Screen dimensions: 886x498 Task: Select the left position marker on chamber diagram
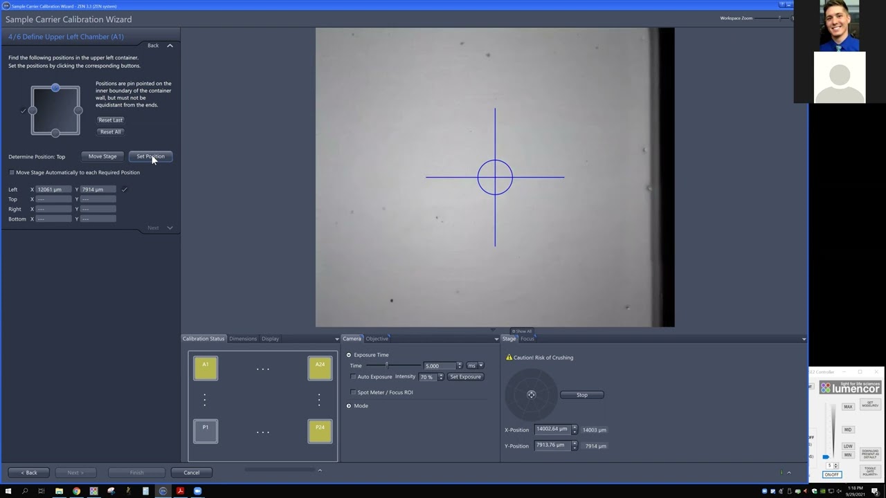click(33, 111)
